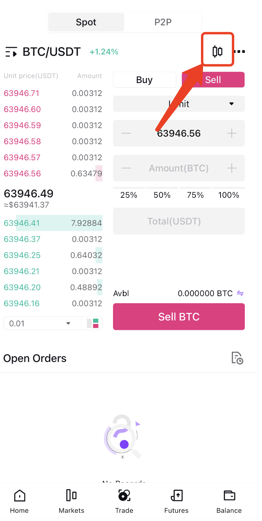The image size is (262, 521).
Task: Open the Futures icon in the bottom bar
Action: [177, 496]
